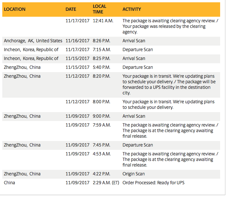Click the 5:40 P.M. ZhengZhou departure time
Image resolution: width=227 pixels, height=199 pixels.
(x=102, y=68)
